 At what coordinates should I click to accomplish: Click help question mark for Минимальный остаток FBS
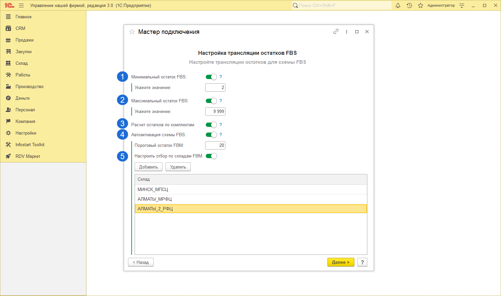[x=221, y=77]
